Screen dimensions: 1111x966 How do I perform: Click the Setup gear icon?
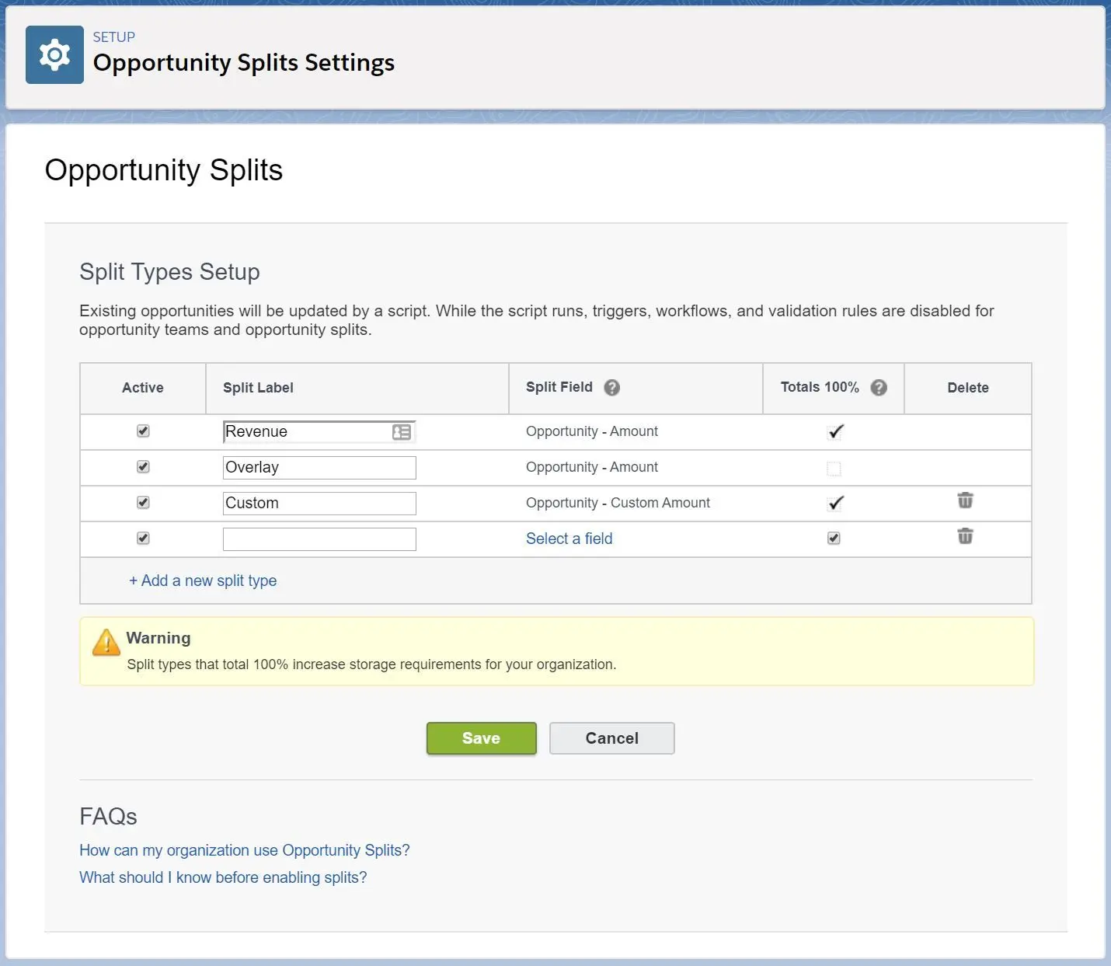click(x=54, y=55)
